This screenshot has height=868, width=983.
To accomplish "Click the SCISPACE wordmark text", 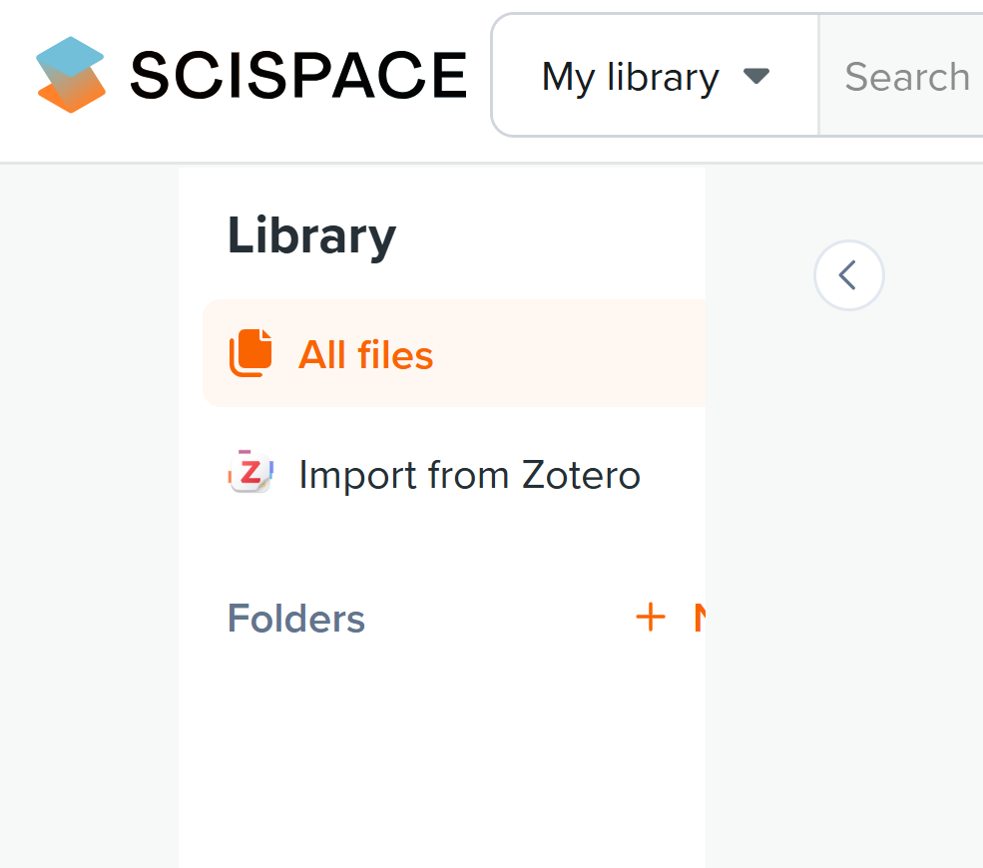I will (298, 76).
